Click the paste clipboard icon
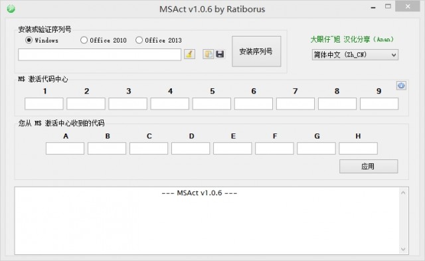The image size is (425, 261). (x=208, y=54)
